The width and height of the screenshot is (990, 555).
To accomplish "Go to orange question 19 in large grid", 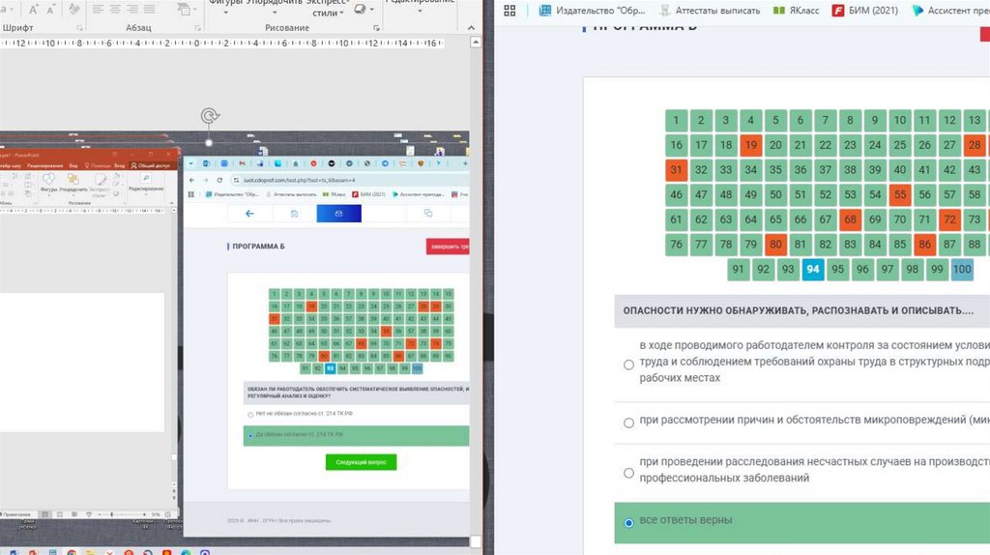I will click(x=750, y=145).
